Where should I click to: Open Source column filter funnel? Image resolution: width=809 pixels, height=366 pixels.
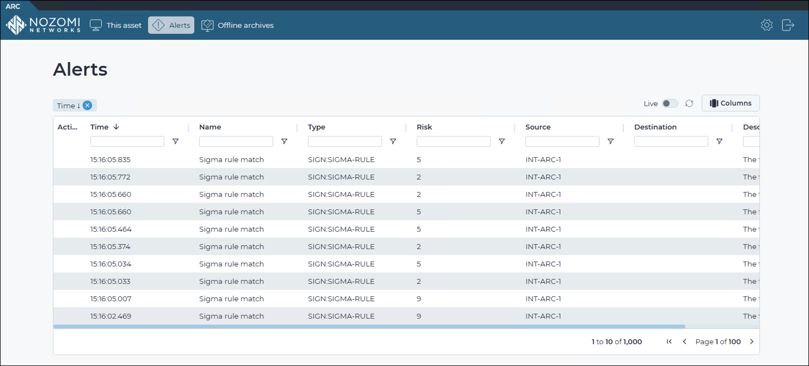610,142
